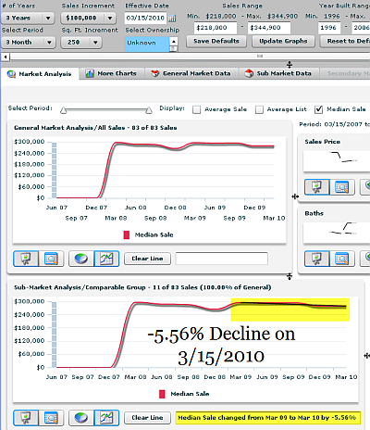Select line chart view under Sub-Market Analysis

pos(106,418)
